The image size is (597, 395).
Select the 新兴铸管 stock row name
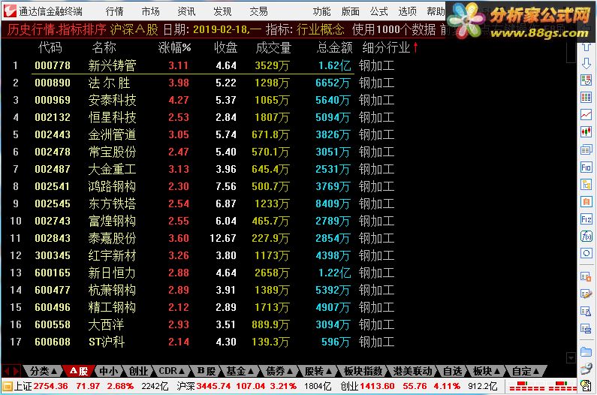(x=112, y=65)
